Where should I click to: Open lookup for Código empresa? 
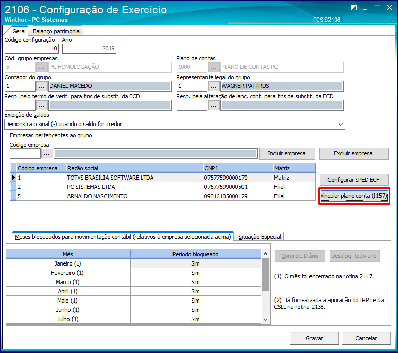(47, 154)
